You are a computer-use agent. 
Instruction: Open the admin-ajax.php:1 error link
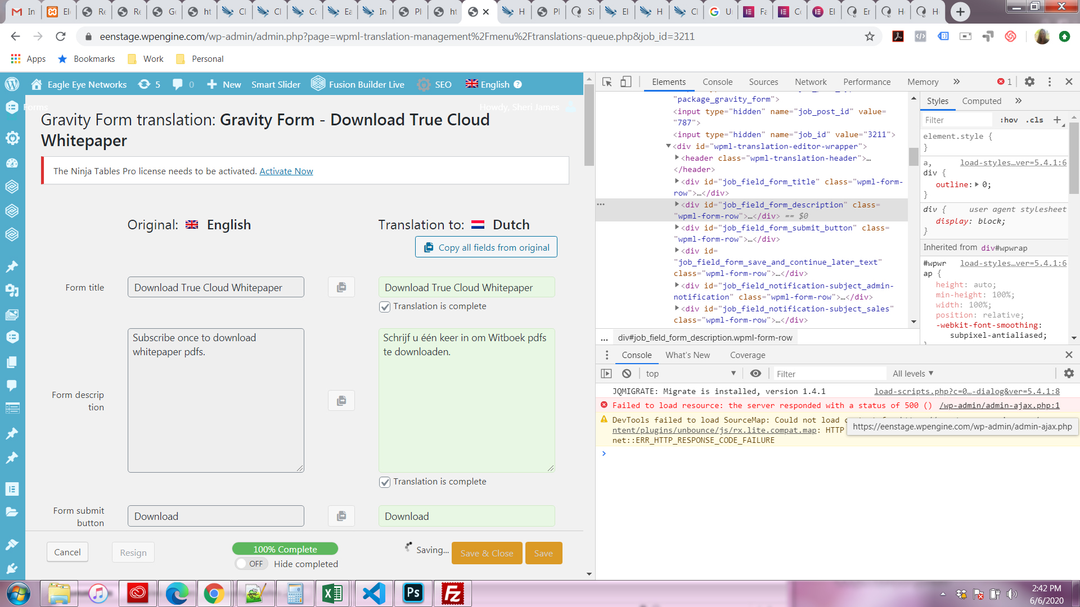coord(999,405)
